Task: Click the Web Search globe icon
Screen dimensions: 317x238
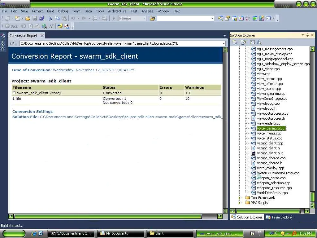Action: [x=44, y=26]
